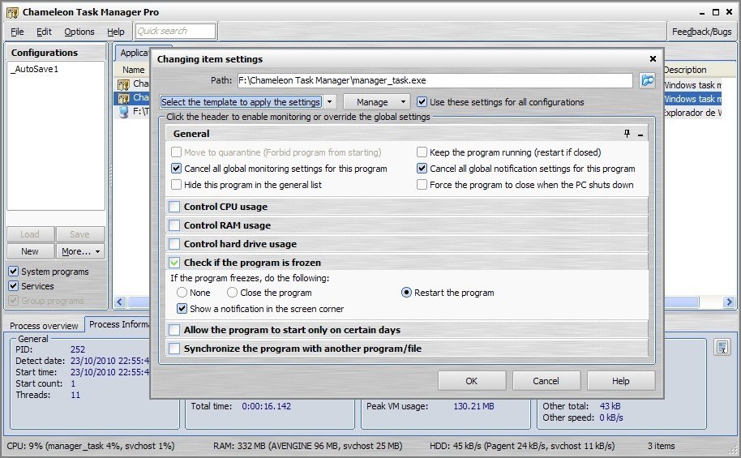
Task: Click the browse file icon next to Path
Action: (x=648, y=80)
